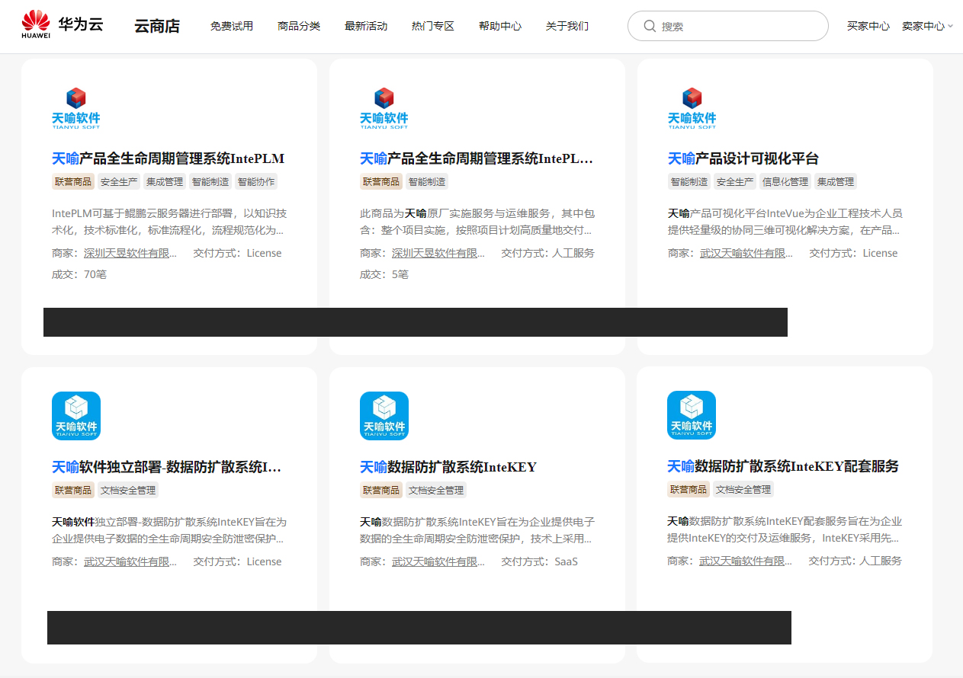Click the description starting "天喻软件独立部署-数据防扩散系统"

169,530
